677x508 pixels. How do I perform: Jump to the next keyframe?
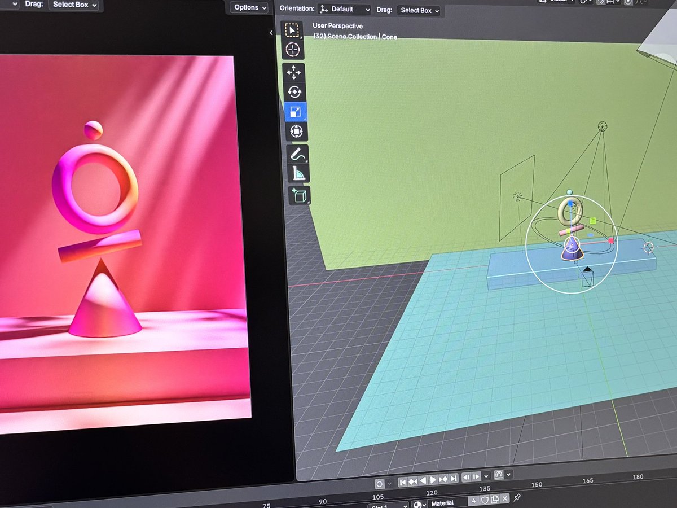(443, 479)
